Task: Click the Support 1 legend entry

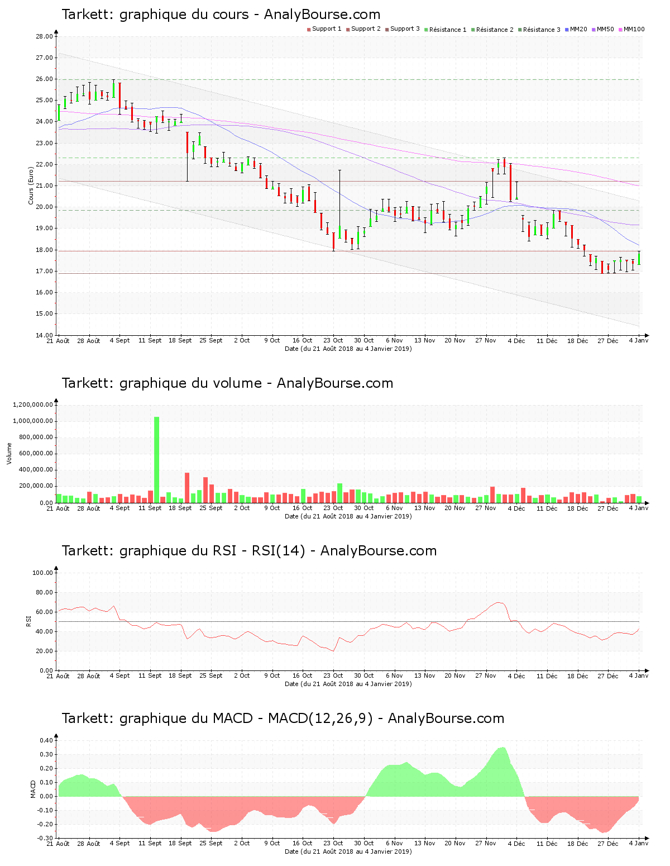Action: (x=324, y=29)
